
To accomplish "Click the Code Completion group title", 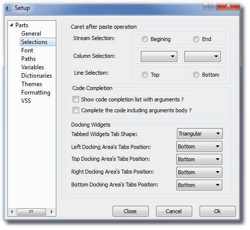I will click(x=92, y=88).
